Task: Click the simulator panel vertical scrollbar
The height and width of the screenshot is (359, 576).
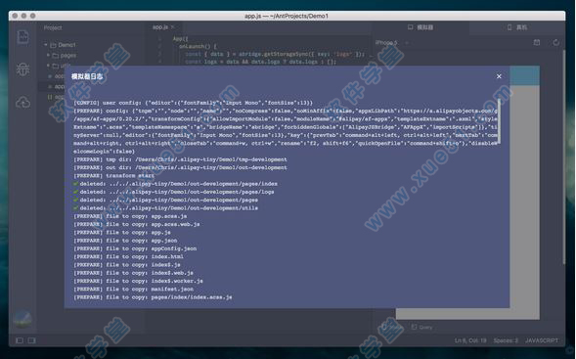Action: pyautogui.click(x=564, y=157)
